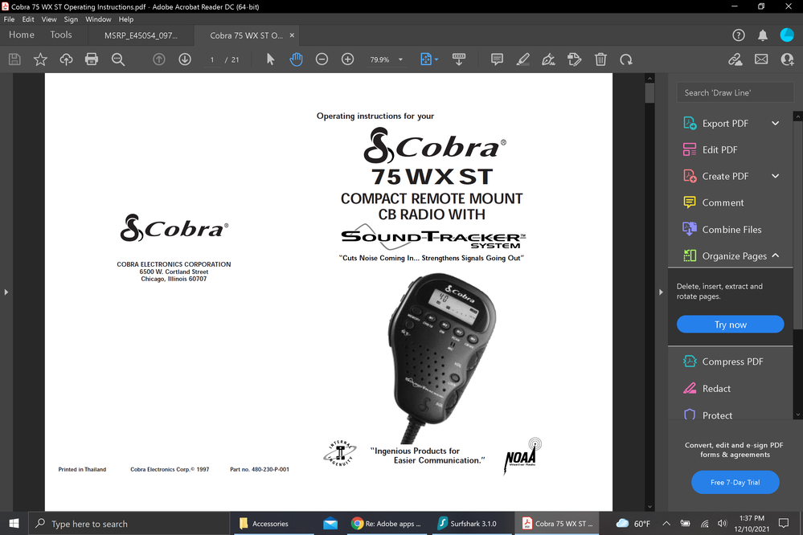Open the View menu
The image size is (803, 535).
click(x=49, y=19)
